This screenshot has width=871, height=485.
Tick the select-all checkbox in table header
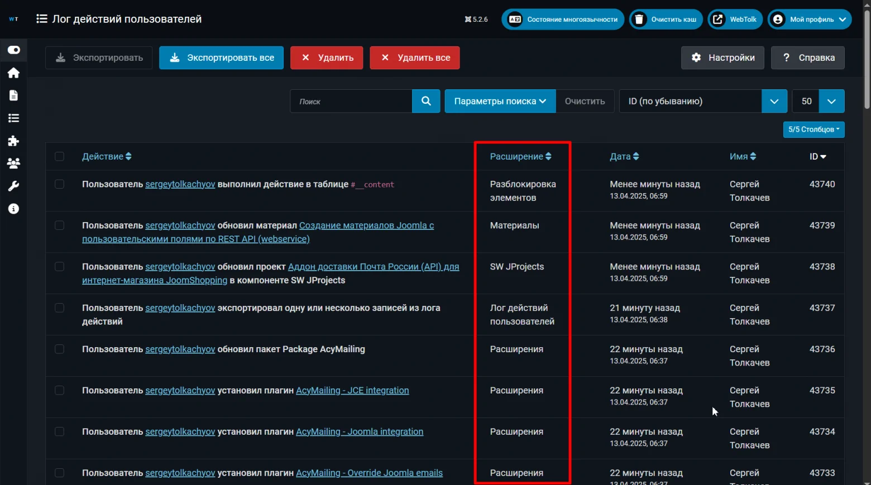click(x=59, y=156)
